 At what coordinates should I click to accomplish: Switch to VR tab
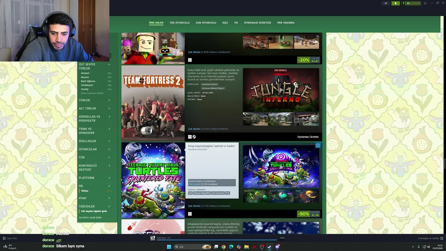[x=236, y=23]
